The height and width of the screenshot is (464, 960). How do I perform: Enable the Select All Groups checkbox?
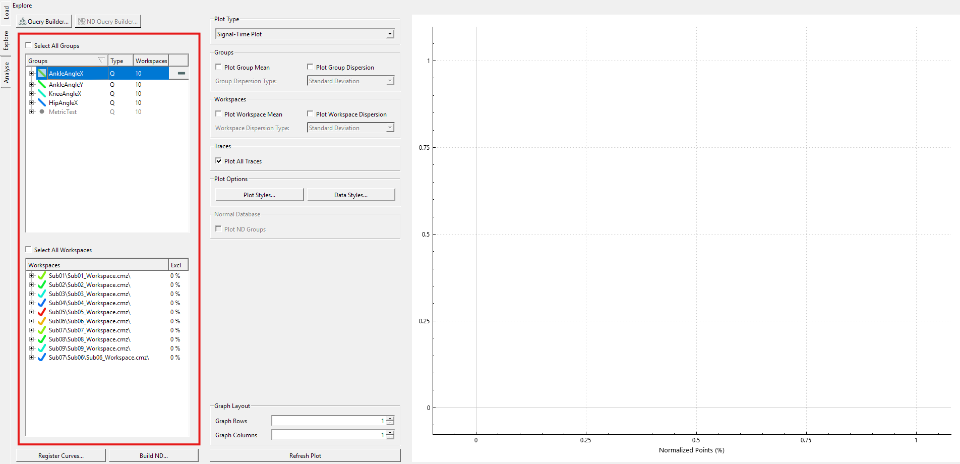pyautogui.click(x=29, y=45)
